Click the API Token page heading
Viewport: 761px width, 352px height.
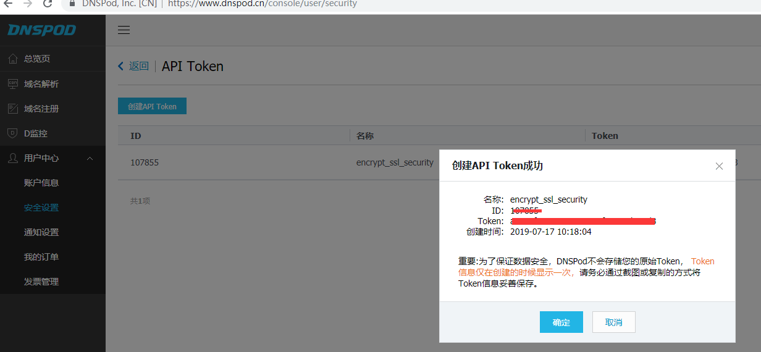193,66
